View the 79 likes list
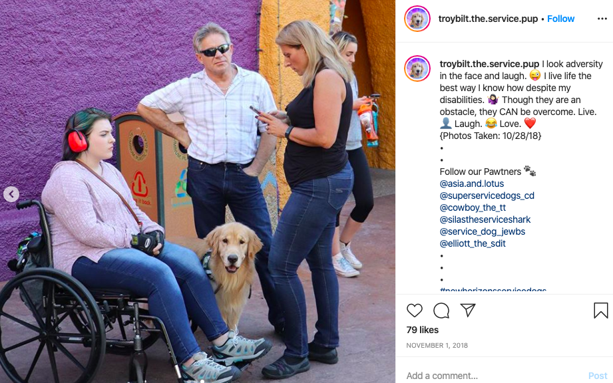613x383 pixels. click(x=422, y=330)
